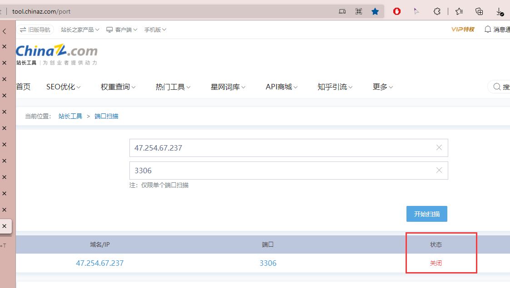Click the blue favorite star in address bar
The image size is (510, 288).
click(375, 12)
